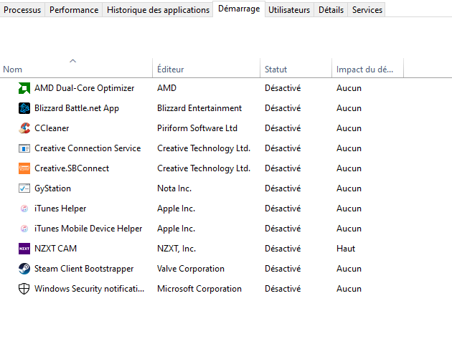Select the Démarrage tab

239,9
